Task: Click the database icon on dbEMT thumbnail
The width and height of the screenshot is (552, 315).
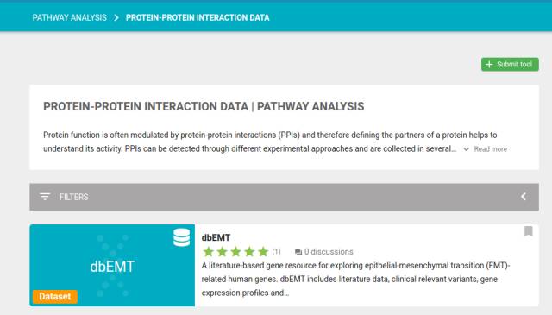Action: pos(182,237)
